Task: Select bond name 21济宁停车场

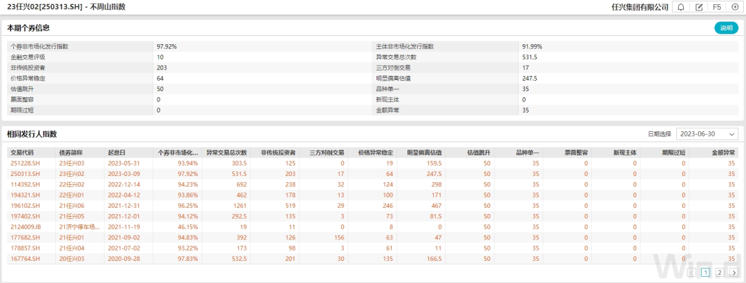Action: 79,227
